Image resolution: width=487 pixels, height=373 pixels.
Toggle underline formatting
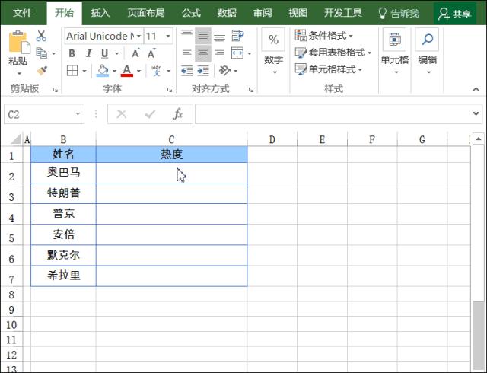click(105, 53)
